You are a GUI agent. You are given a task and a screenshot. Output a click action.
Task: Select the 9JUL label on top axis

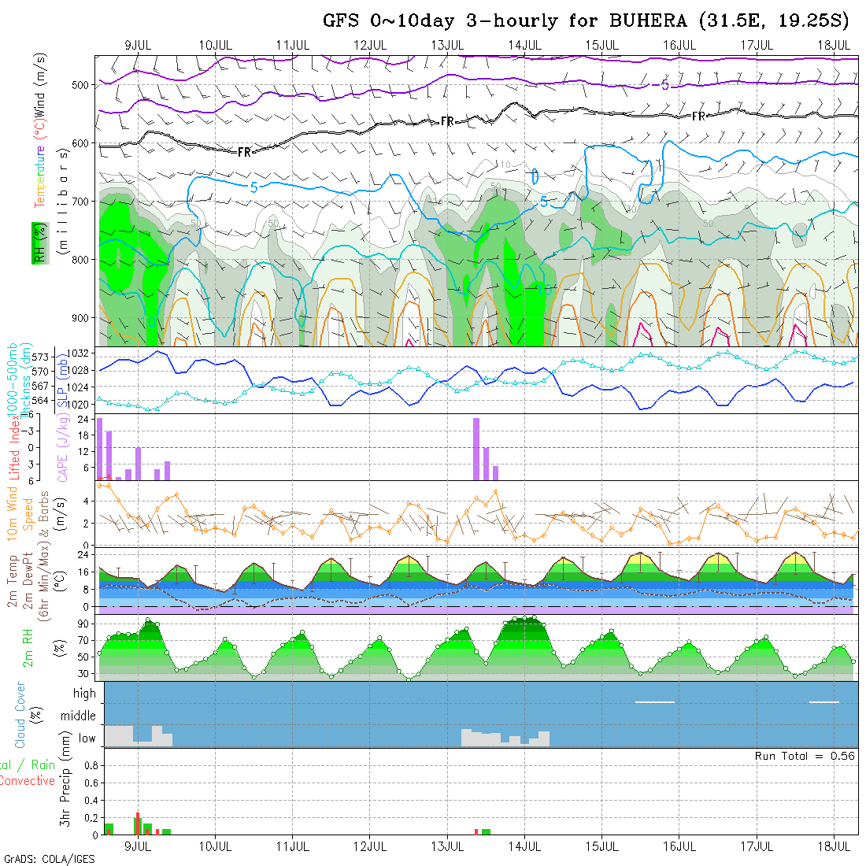click(x=139, y=45)
